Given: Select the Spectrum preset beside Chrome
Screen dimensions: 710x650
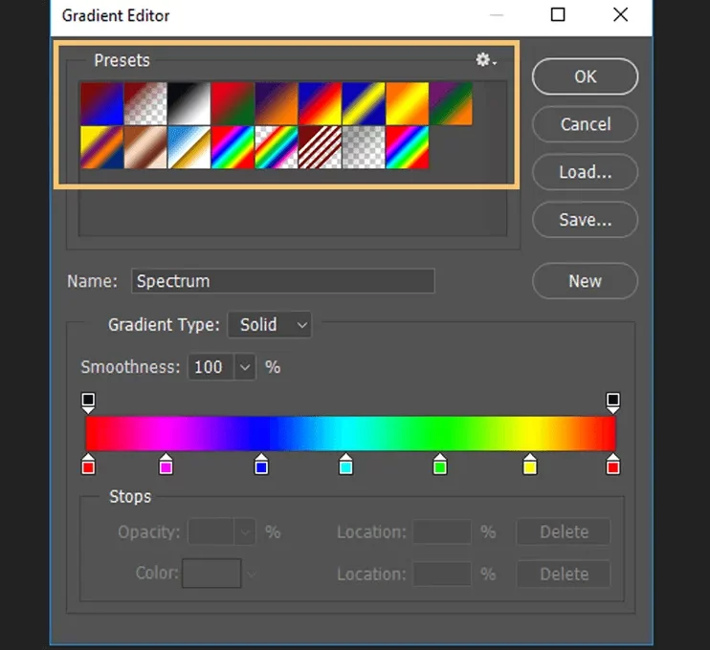Looking at the screenshot, I should point(233,147).
